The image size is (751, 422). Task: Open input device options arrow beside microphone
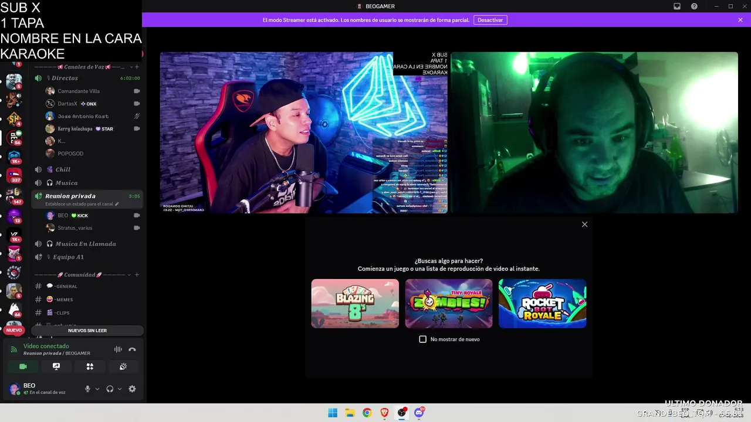[x=97, y=389]
